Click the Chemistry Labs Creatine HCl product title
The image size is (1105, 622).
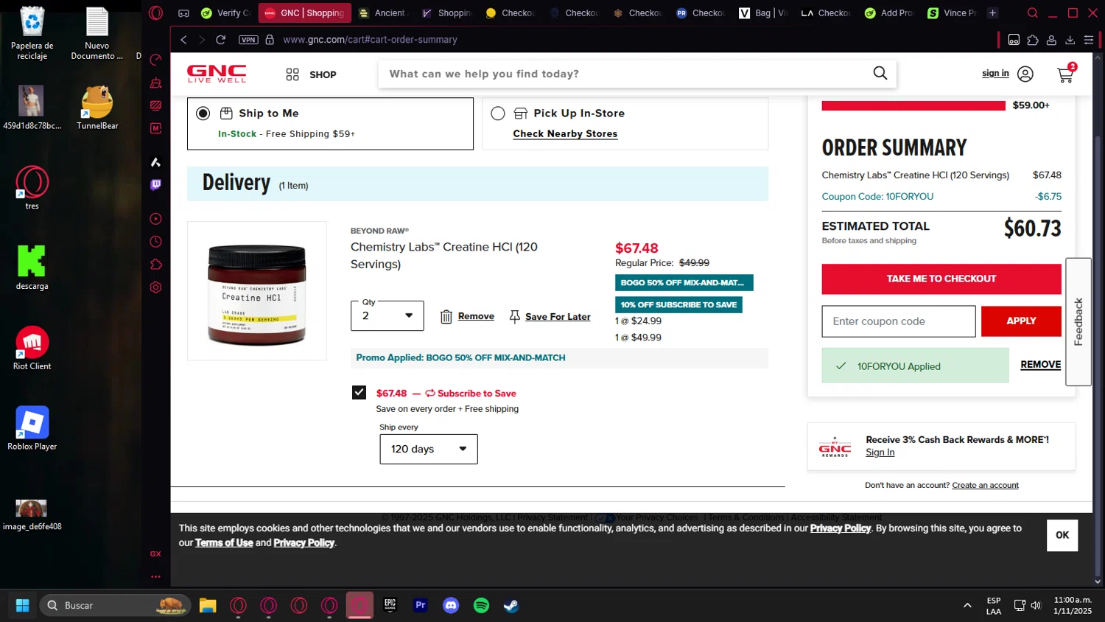click(444, 256)
